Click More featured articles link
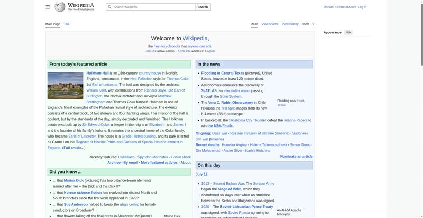The image size is (423, 218). [x=159, y=162]
